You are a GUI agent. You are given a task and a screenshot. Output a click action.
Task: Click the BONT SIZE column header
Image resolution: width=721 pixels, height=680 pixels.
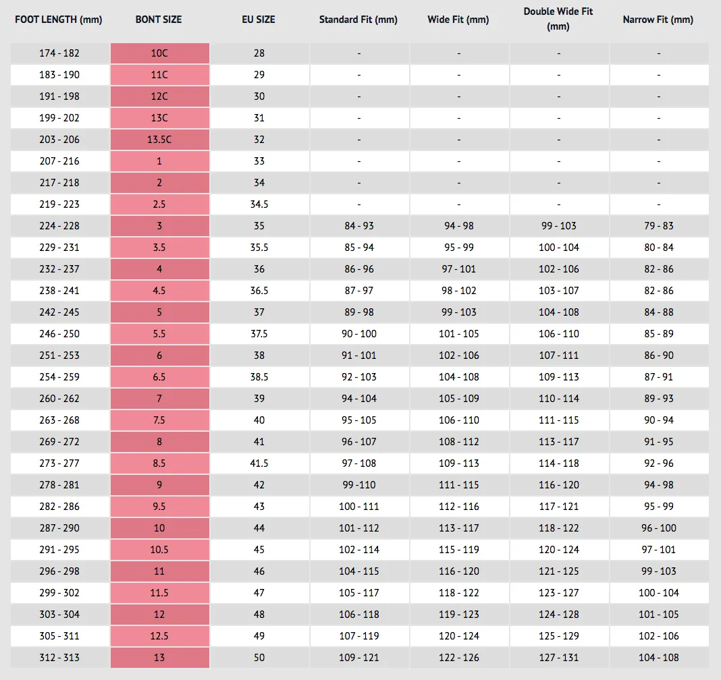pyautogui.click(x=159, y=20)
